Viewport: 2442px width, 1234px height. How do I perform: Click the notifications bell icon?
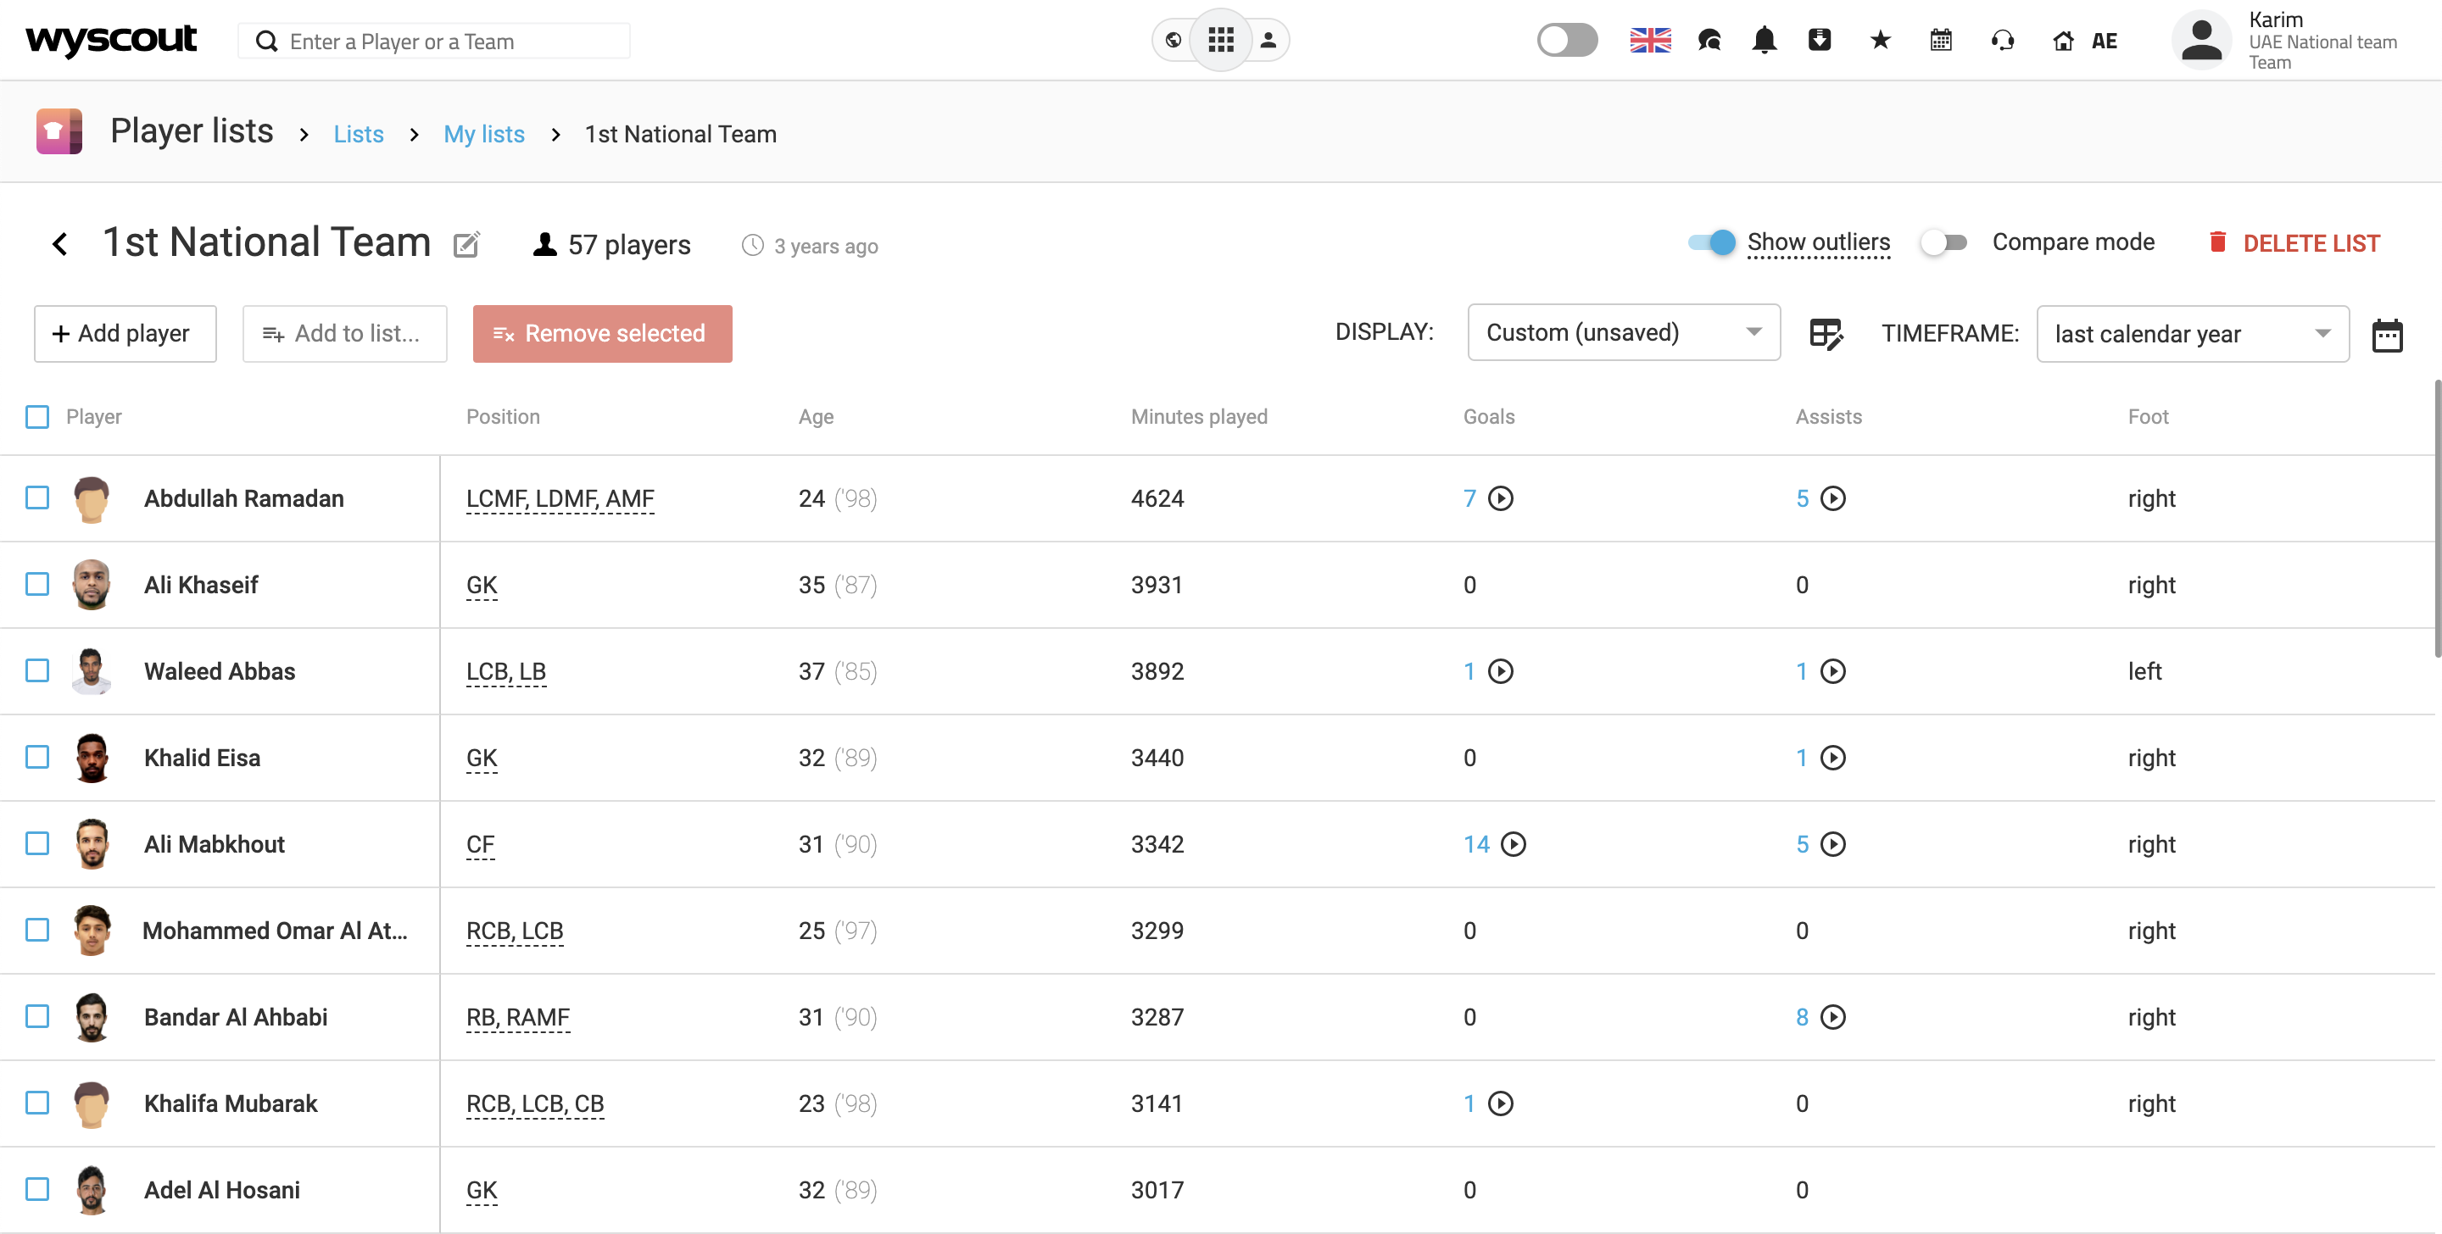click(x=1764, y=41)
